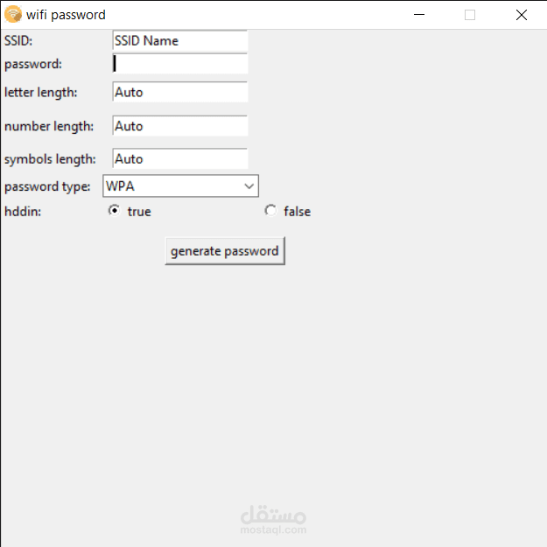547x547 pixels.
Task: Focus the SSID Name input field
Action: tap(180, 41)
